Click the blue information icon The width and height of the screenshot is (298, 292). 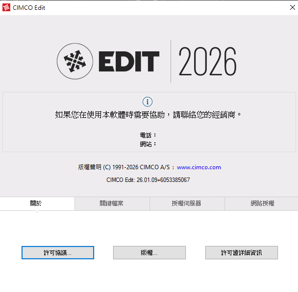point(148,102)
